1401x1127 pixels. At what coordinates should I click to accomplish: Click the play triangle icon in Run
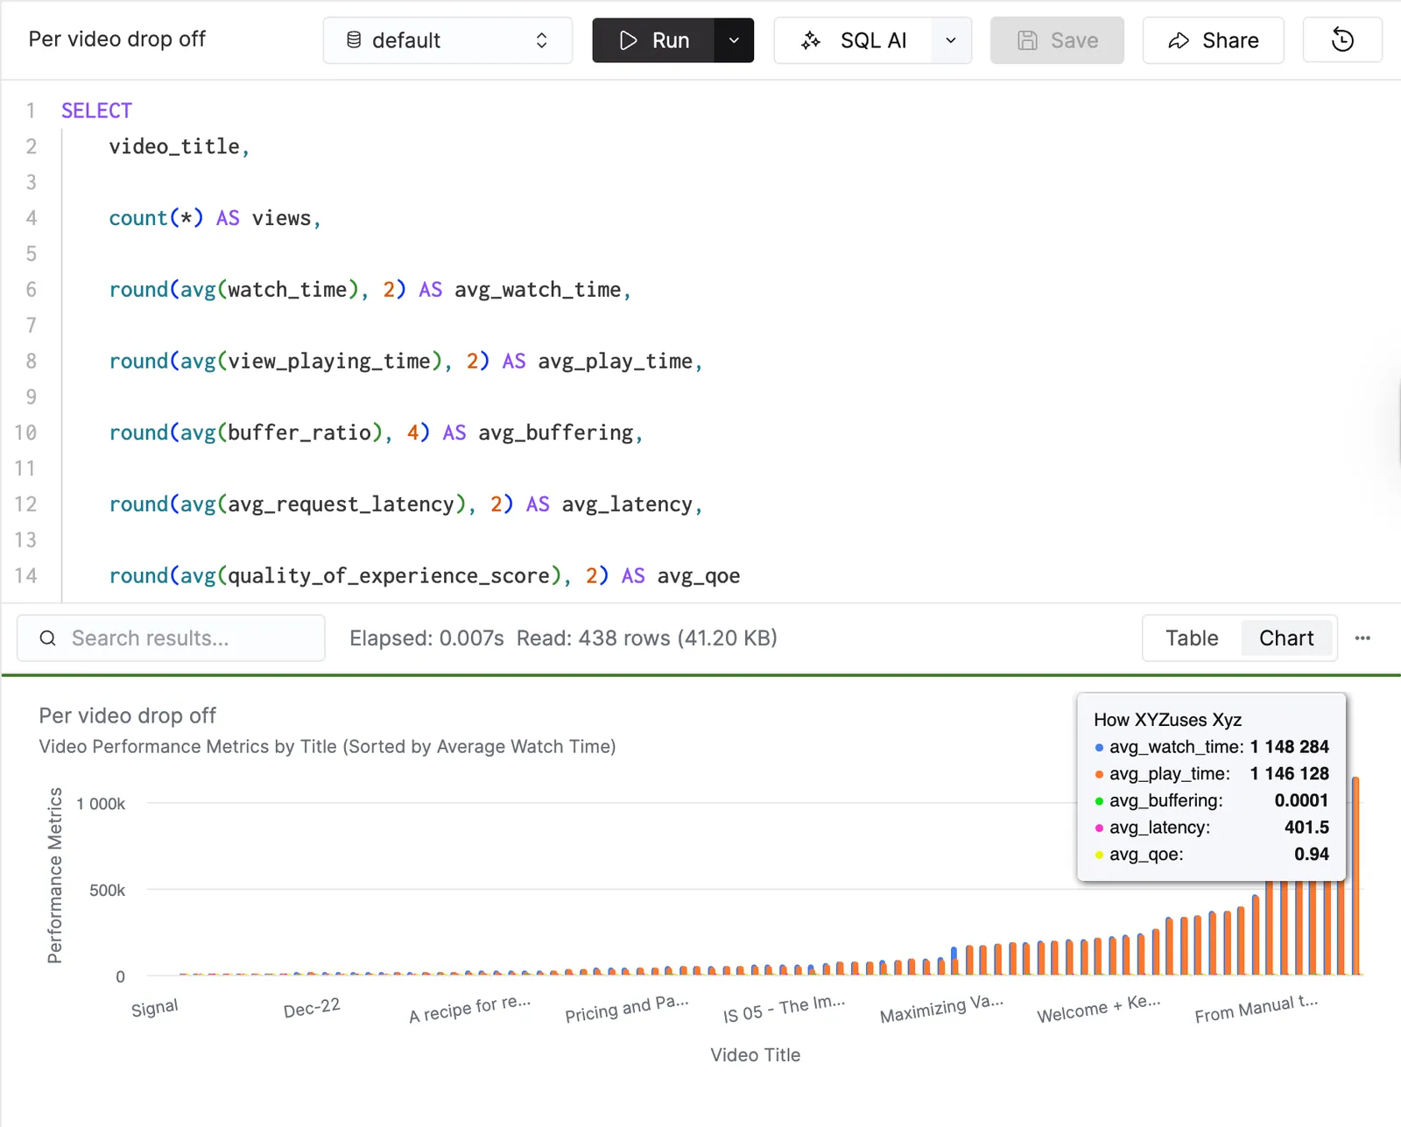[x=628, y=40]
